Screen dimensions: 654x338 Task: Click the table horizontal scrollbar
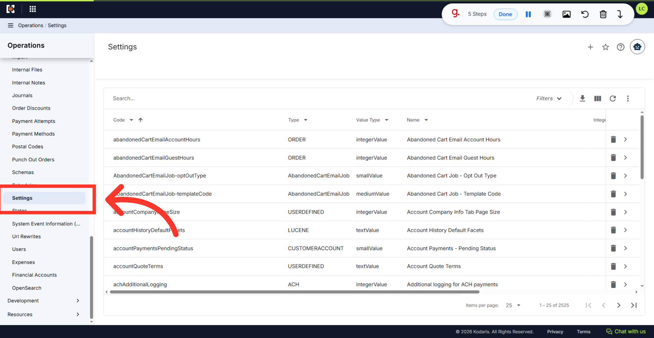(295, 292)
